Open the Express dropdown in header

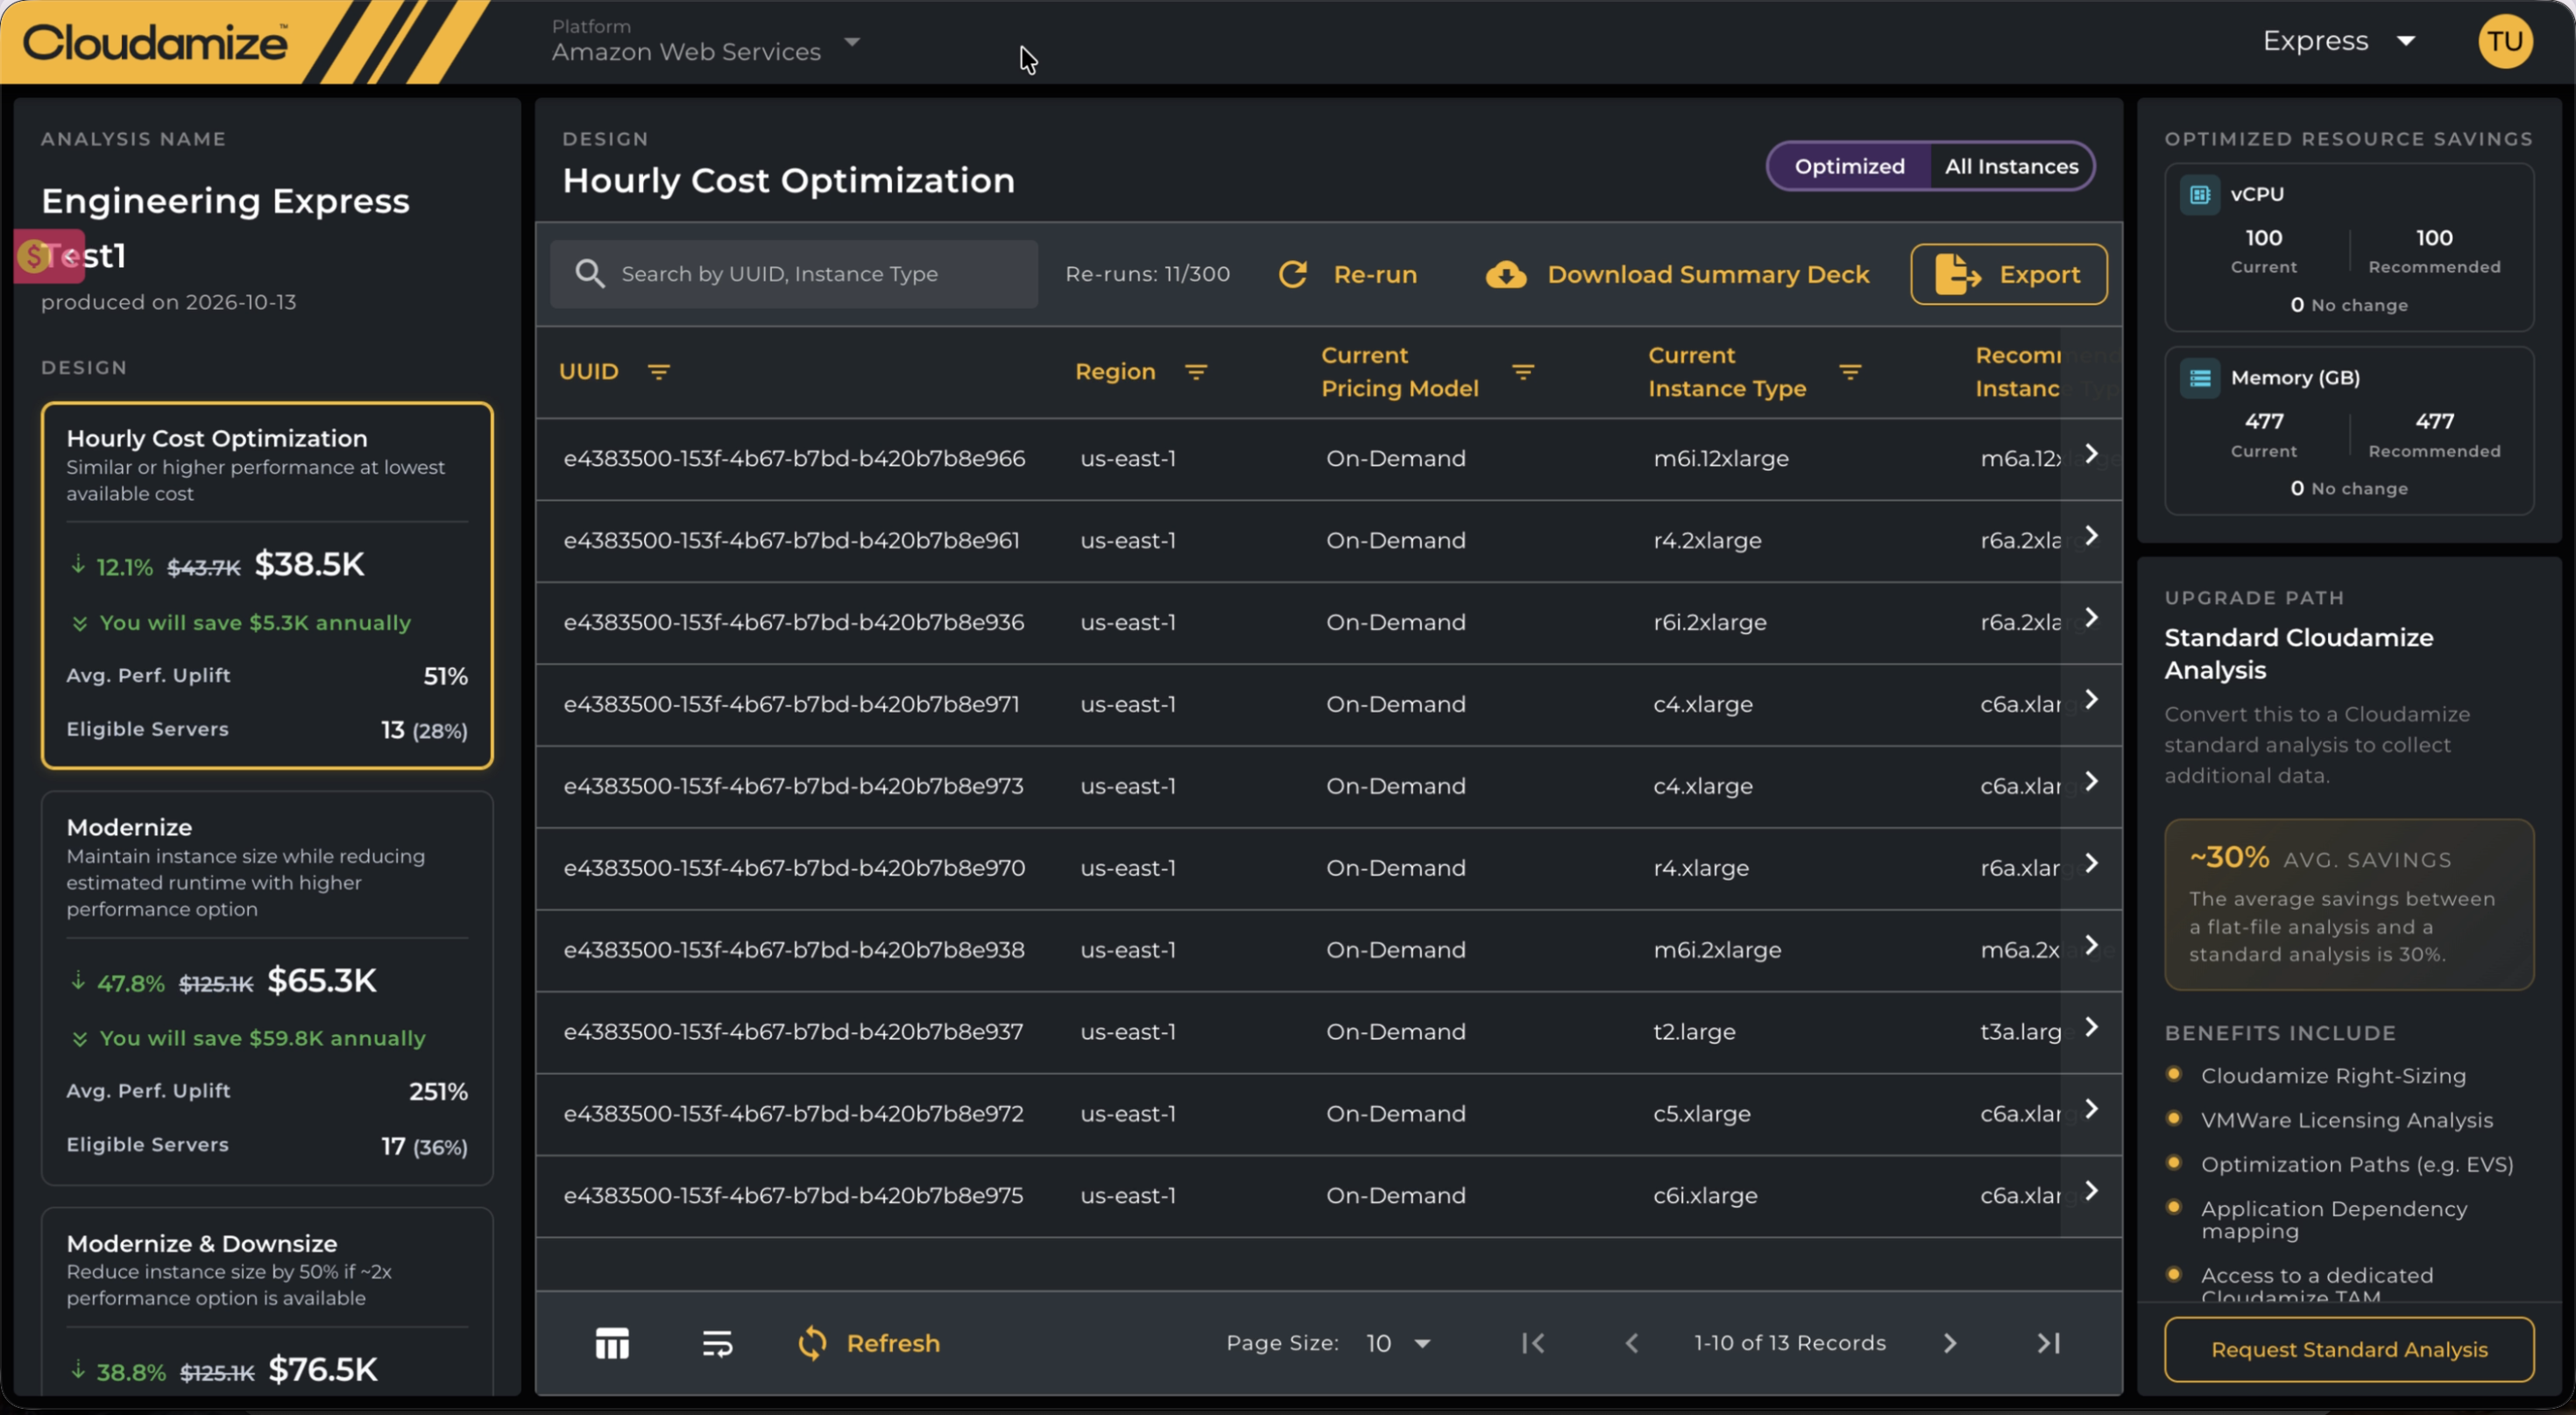coord(2339,41)
